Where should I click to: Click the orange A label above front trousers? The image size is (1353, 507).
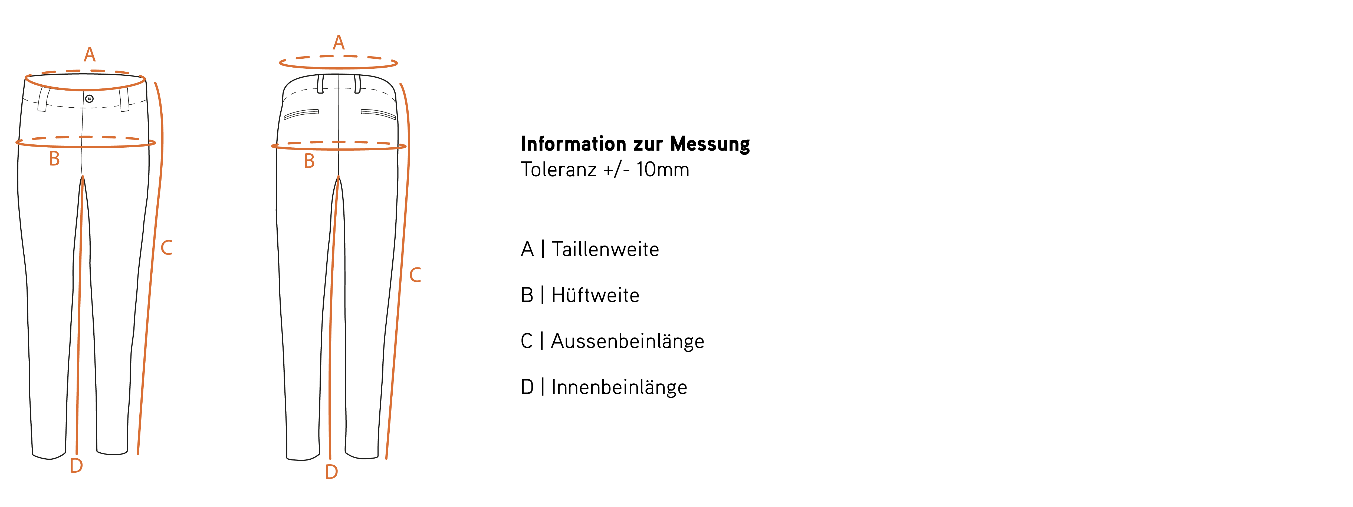click(x=90, y=55)
